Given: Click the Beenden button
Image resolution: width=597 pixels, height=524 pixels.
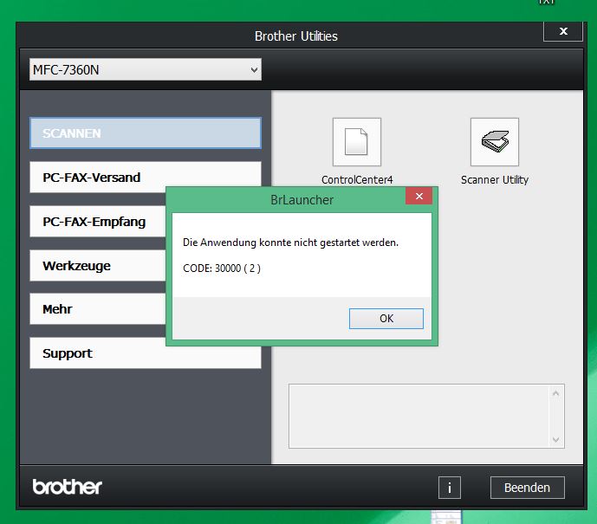Looking at the screenshot, I should [527, 488].
